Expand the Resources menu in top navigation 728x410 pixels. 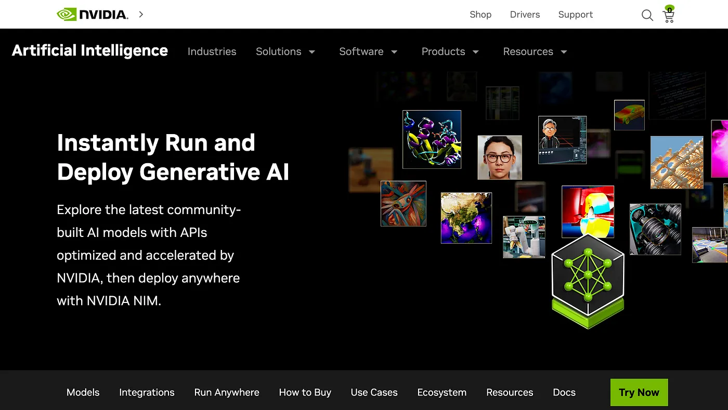[x=535, y=51]
